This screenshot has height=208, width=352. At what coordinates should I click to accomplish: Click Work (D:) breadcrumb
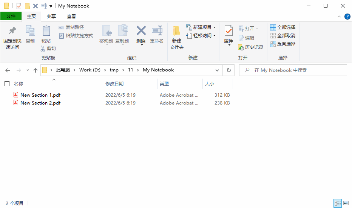(x=90, y=70)
